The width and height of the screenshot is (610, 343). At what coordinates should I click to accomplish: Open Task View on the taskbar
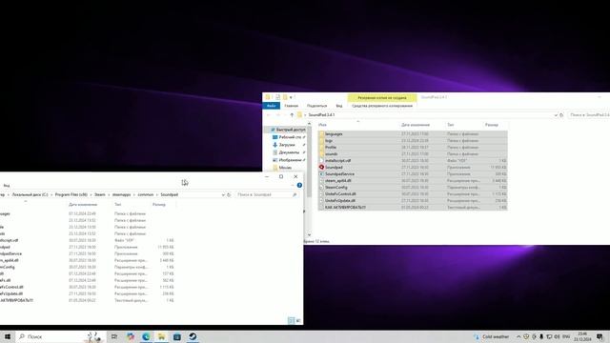tap(114, 336)
